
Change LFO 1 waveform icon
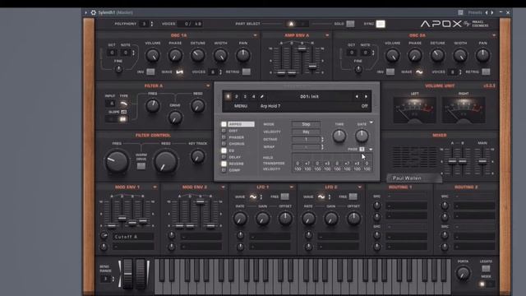[253, 197]
